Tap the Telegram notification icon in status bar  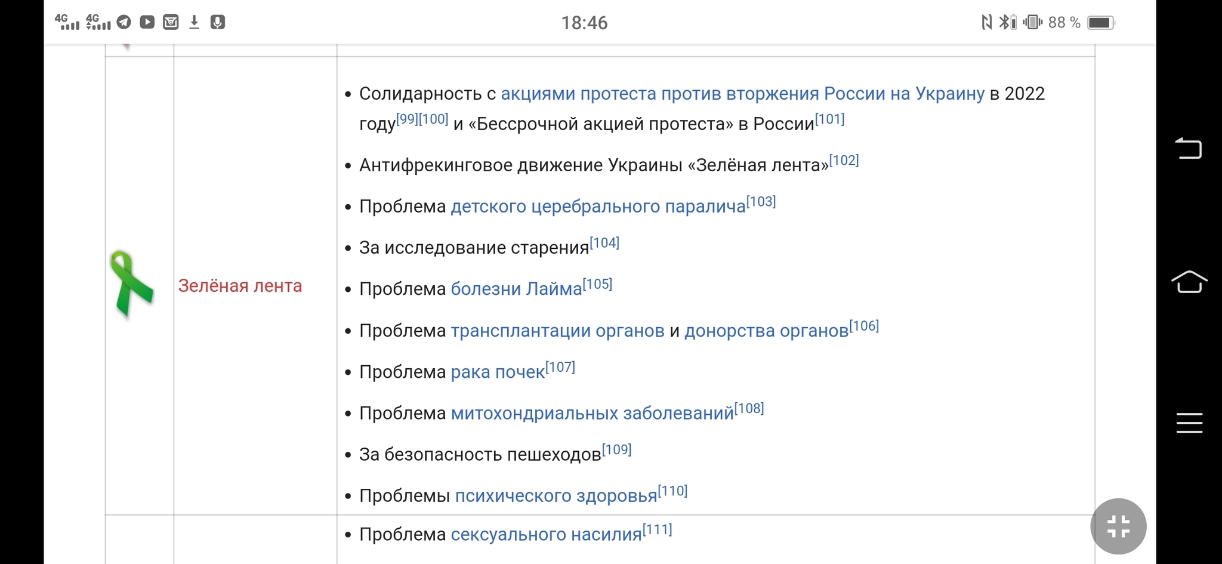[124, 22]
